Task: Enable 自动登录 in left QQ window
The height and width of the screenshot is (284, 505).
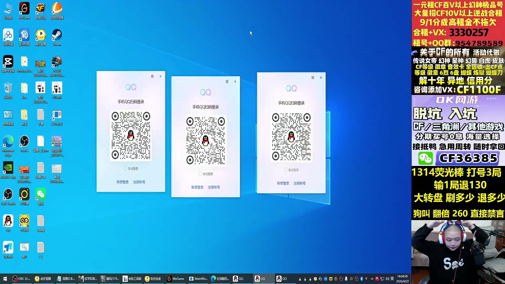Action: [x=125, y=169]
